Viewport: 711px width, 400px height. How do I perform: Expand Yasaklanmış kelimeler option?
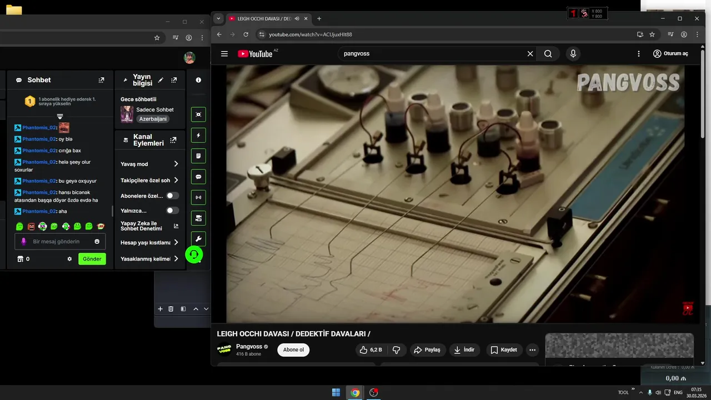click(176, 258)
